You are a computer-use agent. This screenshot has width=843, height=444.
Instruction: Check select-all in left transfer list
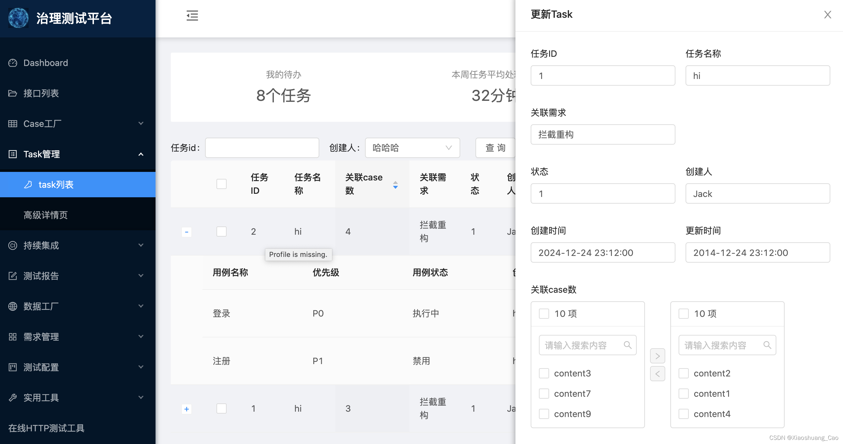click(x=544, y=314)
